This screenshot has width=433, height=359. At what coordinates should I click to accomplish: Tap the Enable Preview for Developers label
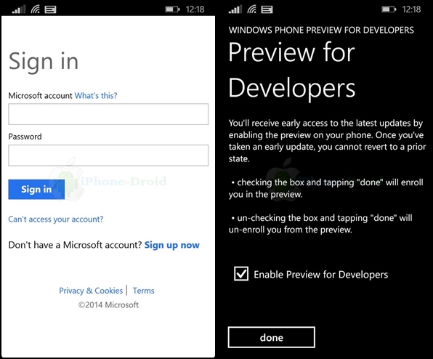[321, 275]
